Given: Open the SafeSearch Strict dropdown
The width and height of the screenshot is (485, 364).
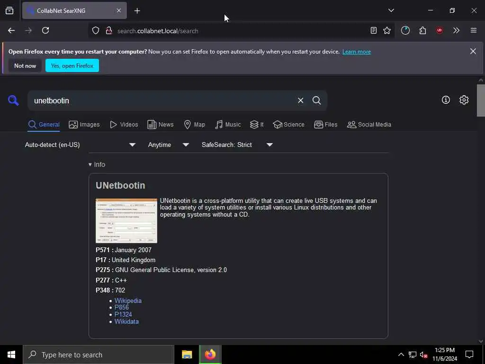Looking at the screenshot, I should (237, 145).
